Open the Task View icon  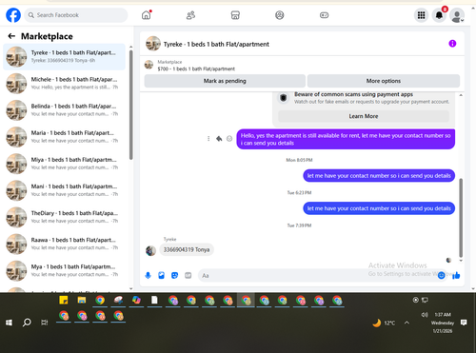click(45, 323)
